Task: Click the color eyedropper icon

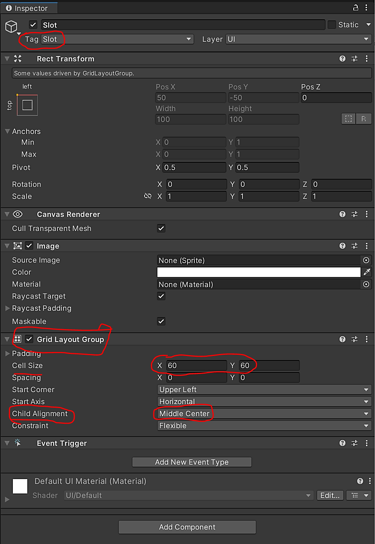Action: 367,272
